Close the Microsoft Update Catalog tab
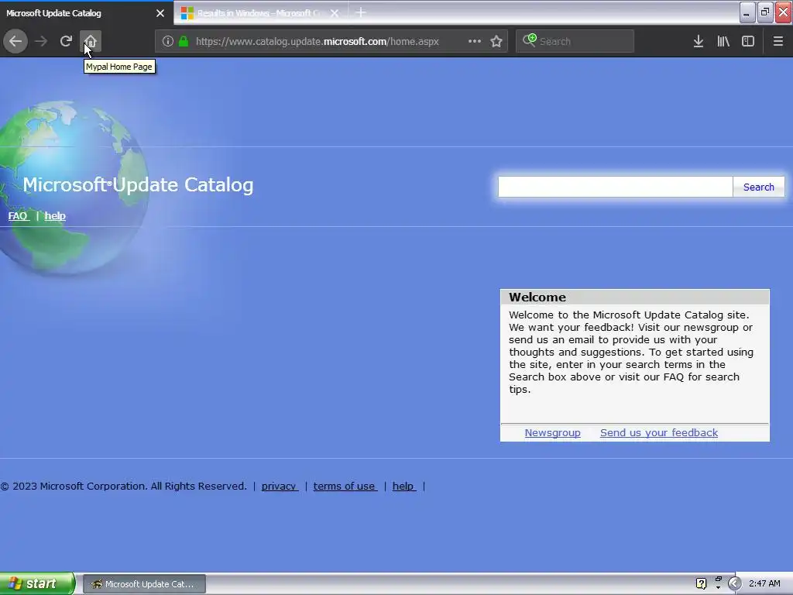The image size is (793, 595). point(160,13)
